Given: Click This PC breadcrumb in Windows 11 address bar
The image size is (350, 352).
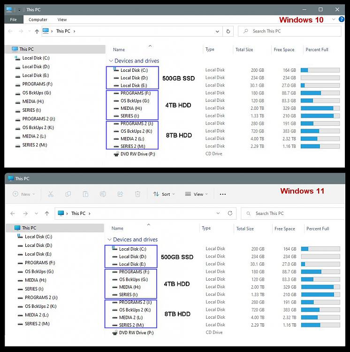Looking at the screenshot, I should coord(78,214).
